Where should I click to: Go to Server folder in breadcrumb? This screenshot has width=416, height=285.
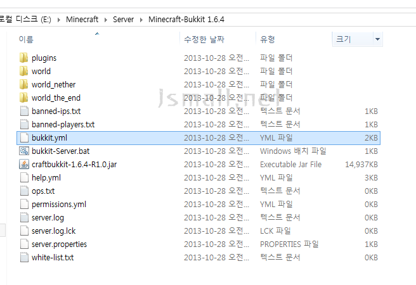point(124,20)
